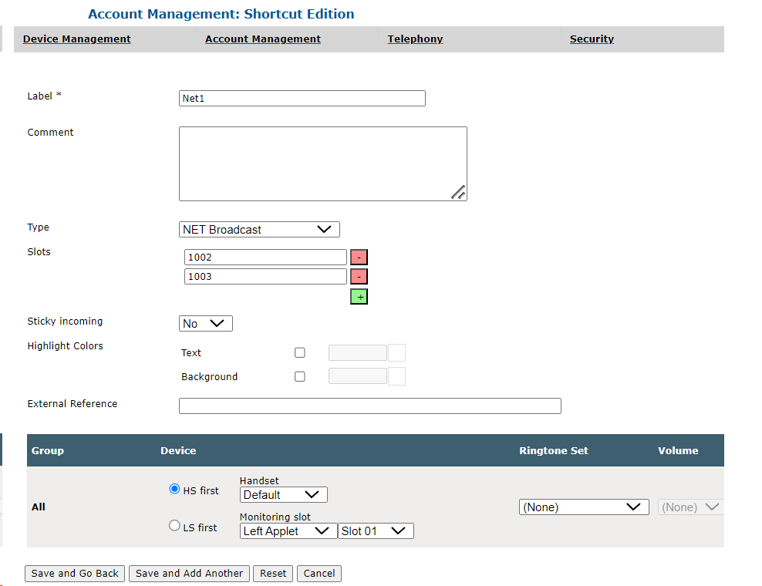
Task: Focus the slot field containing 1002
Action: [265, 257]
